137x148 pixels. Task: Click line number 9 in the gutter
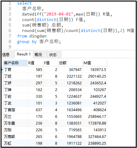click(x=10, y=47)
